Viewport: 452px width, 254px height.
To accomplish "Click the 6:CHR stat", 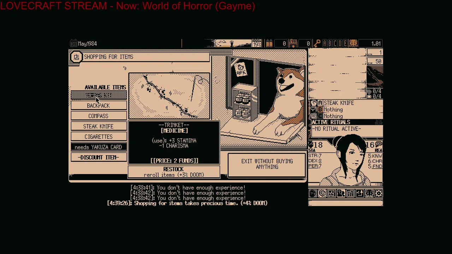I will pyautogui.click(x=375, y=161).
